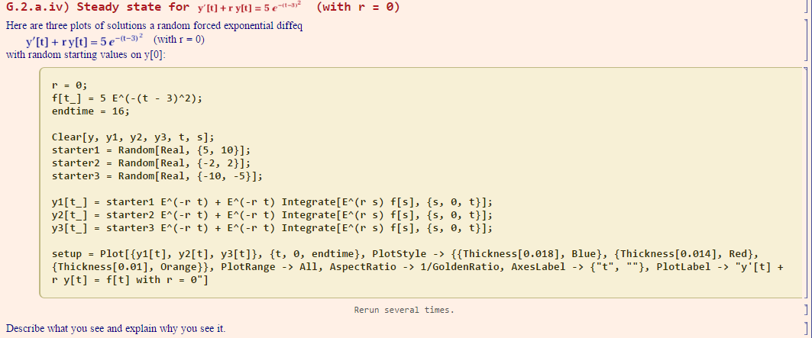Click the text 'Describe what you see and explain'
Image resolution: width=812 pixels, height=338 pixels.
point(115,329)
